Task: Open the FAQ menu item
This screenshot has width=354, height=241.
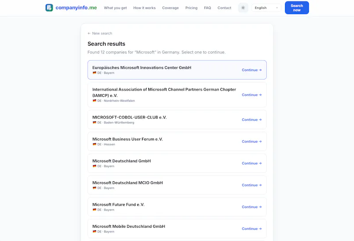Action: (208, 8)
